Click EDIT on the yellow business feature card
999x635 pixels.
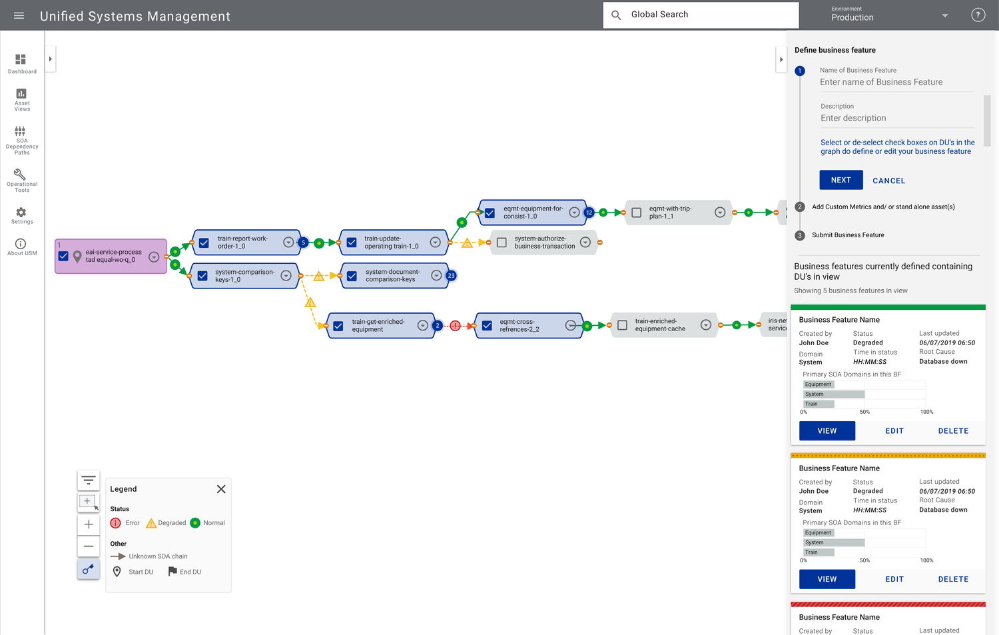(x=894, y=580)
